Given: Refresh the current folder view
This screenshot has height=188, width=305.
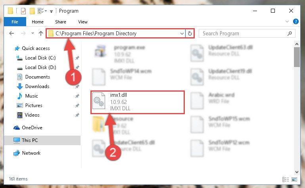Looking at the screenshot, I should (190, 33).
